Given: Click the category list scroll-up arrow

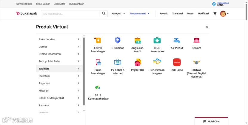Looking at the screenshot, I should [84, 36].
